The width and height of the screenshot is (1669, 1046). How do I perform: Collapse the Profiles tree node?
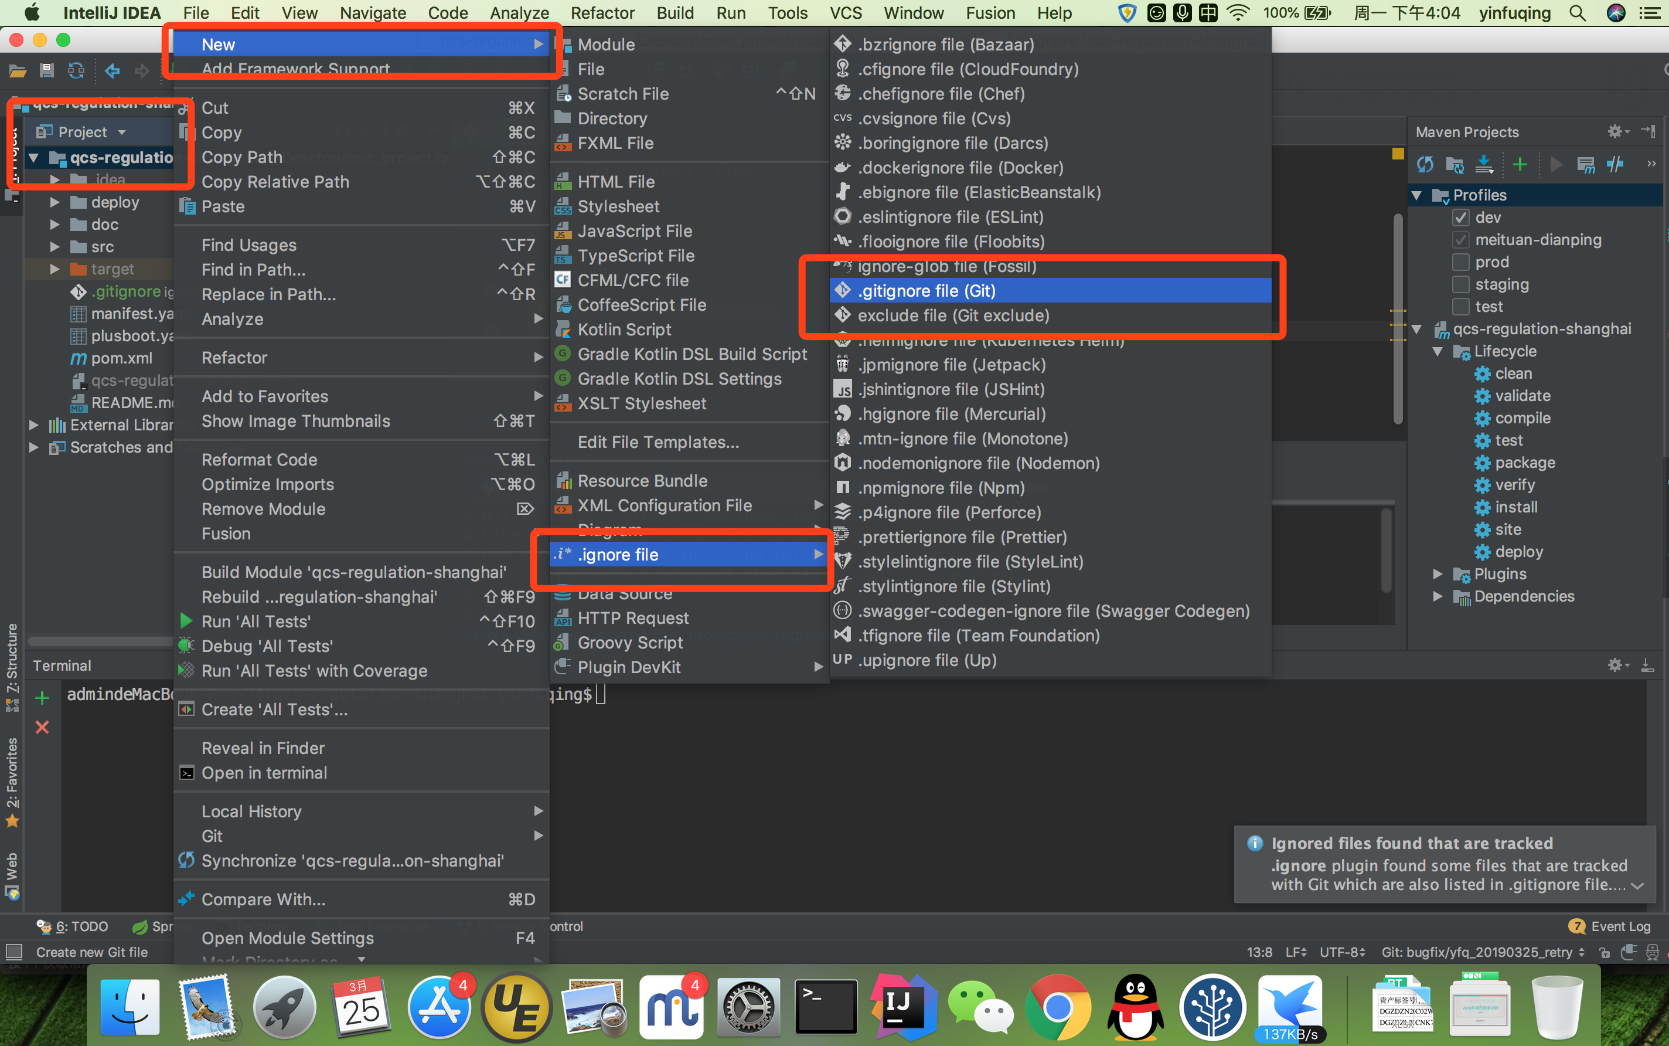1418,195
